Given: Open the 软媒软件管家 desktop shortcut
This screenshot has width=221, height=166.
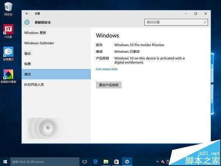Looking at the screenshot, I should (x=8, y=76).
